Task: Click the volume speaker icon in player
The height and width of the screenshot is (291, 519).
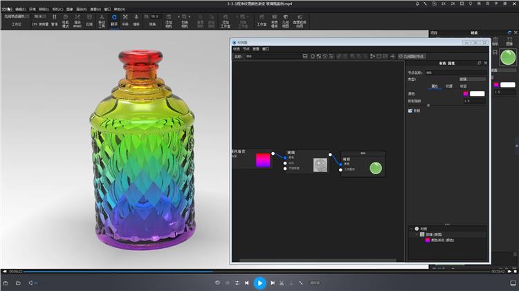Action: pos(31,283)
